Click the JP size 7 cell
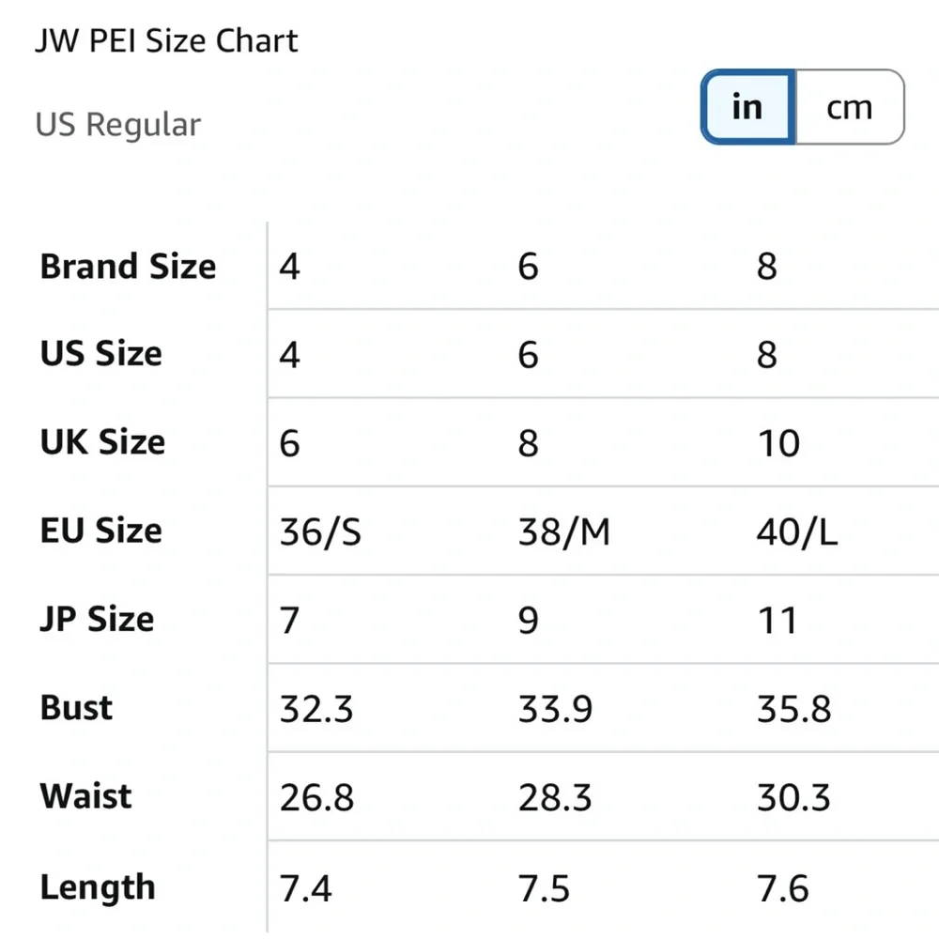The height and width of the screenshot is (939, 939). point(289,621)
